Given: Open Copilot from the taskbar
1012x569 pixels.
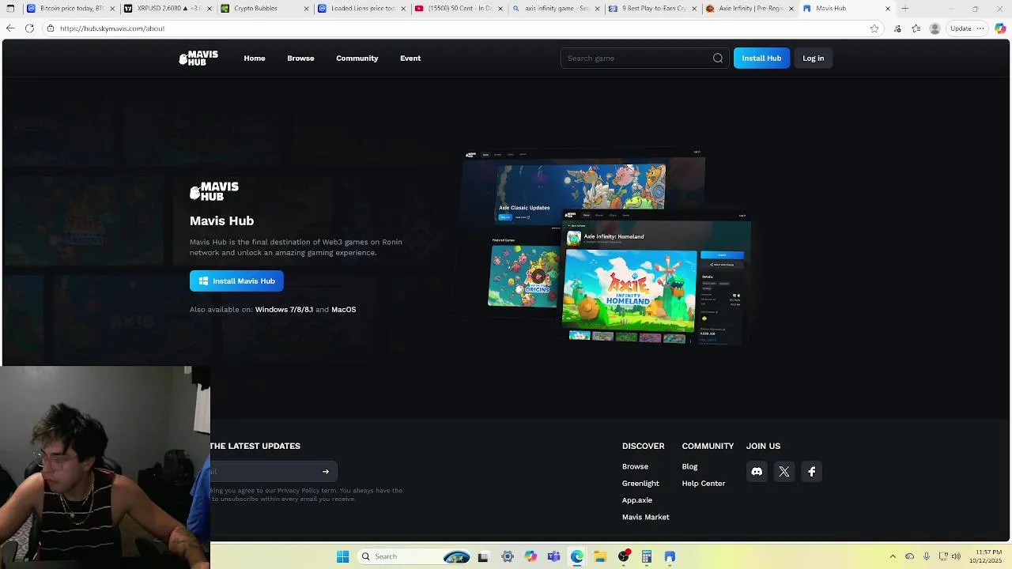Looking at the screenshot, I should (x=531, y=556).
